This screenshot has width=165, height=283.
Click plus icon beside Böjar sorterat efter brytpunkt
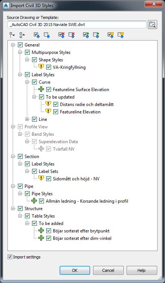pos(41,231)
